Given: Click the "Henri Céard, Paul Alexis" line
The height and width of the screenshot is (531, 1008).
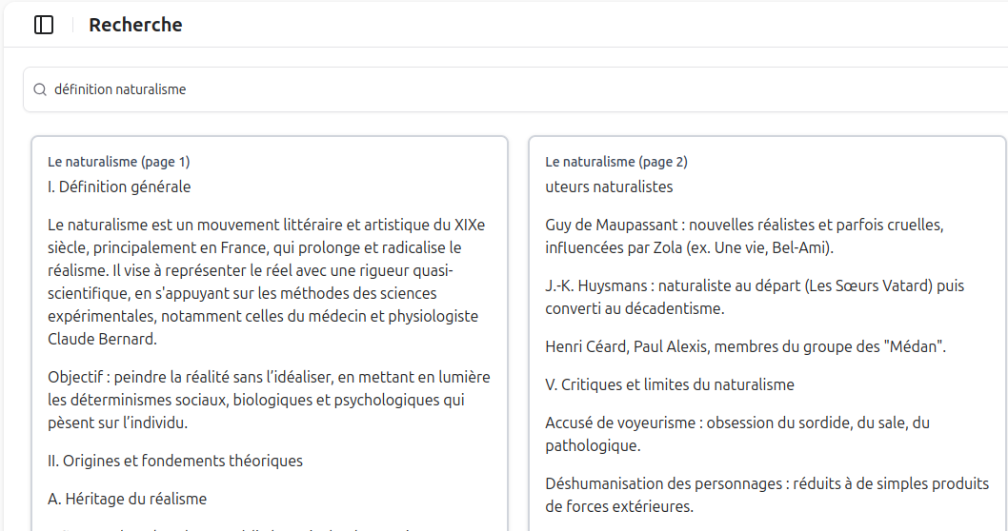Looking at the screenshot, I should (x=745, y=346).
